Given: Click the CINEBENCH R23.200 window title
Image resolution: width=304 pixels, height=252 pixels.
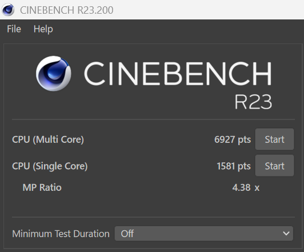Looking at the screenshot, I should (x=67, y=10).
